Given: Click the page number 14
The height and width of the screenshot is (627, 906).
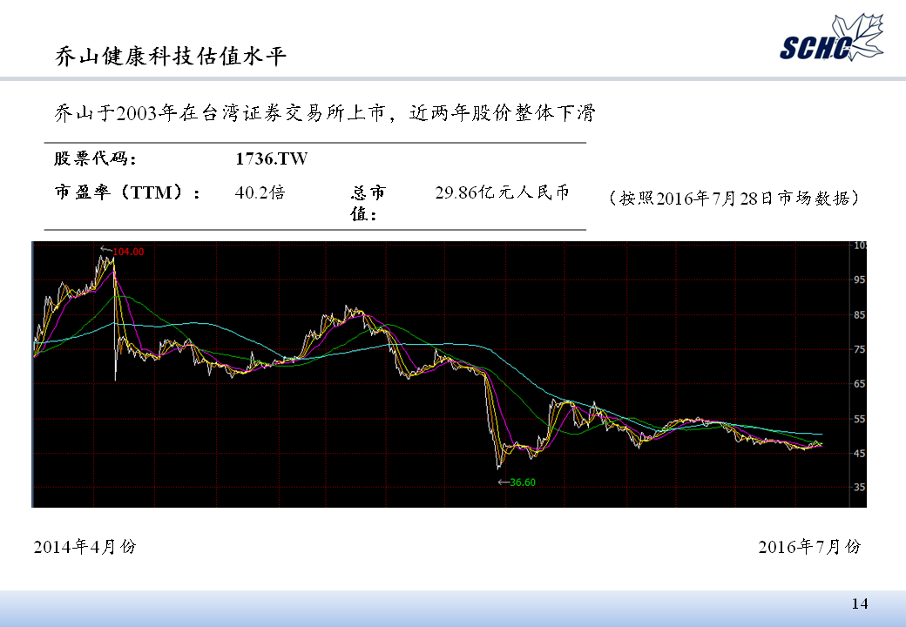Looking at the screenshot, I should 860,603.
